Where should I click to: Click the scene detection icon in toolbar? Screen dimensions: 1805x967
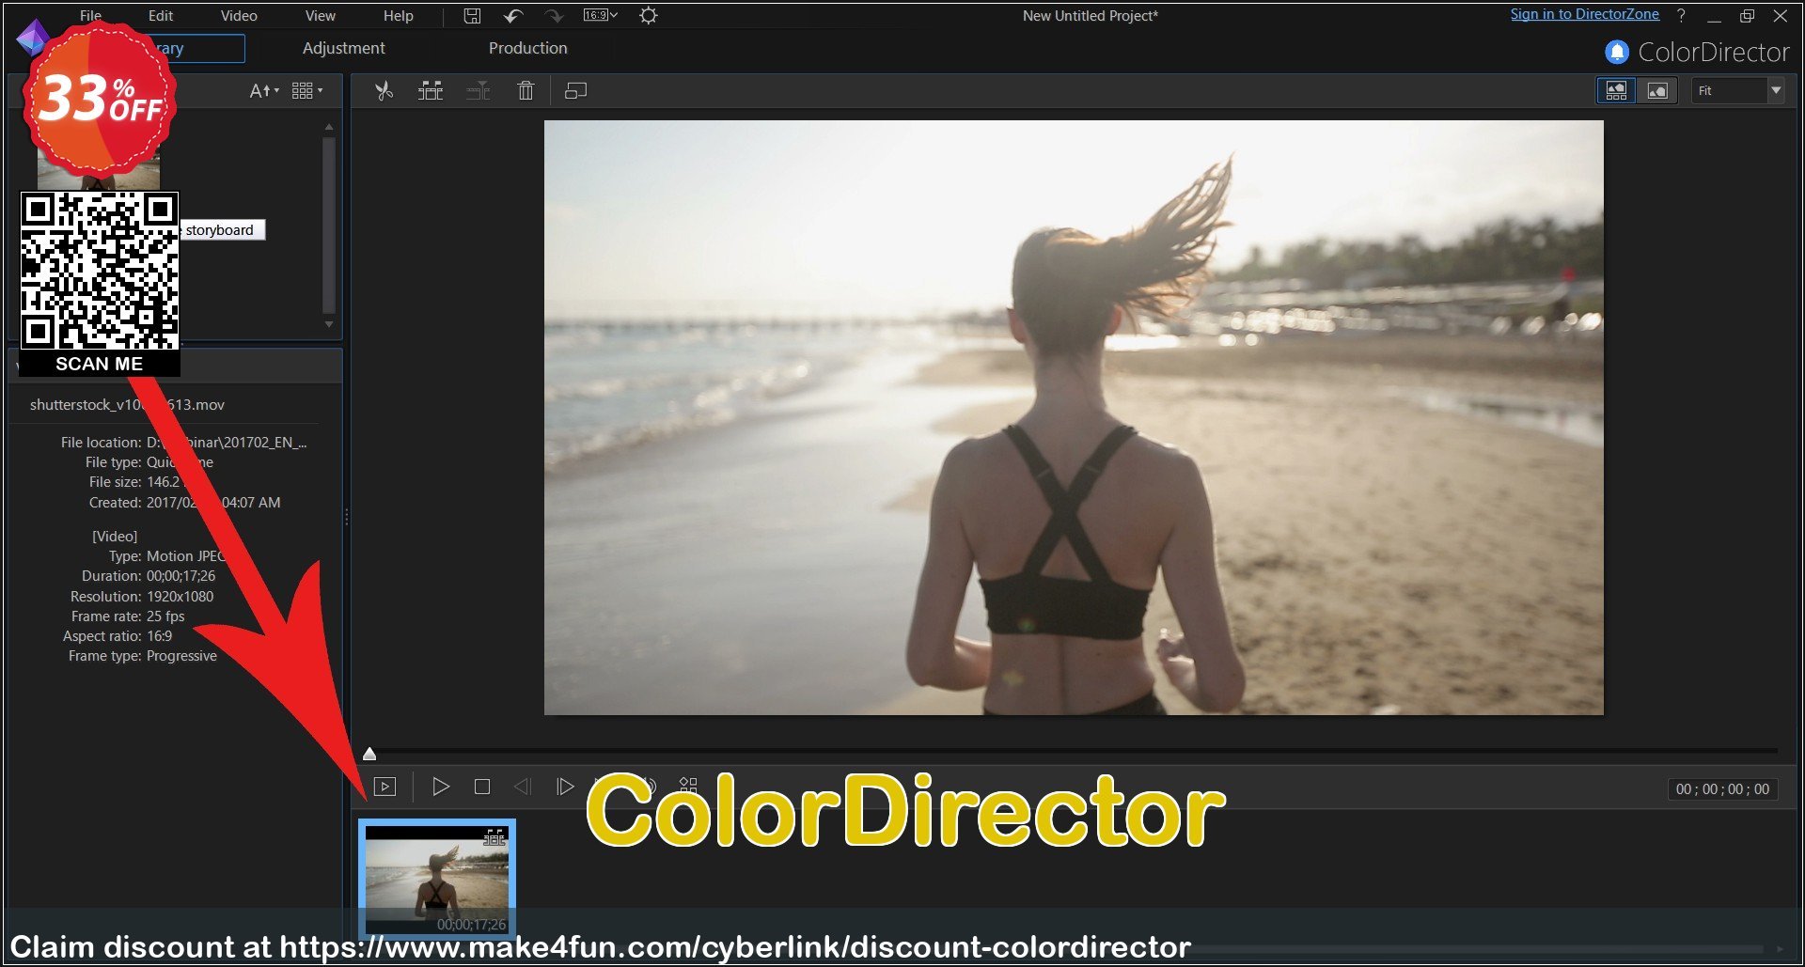coord(431,91)
